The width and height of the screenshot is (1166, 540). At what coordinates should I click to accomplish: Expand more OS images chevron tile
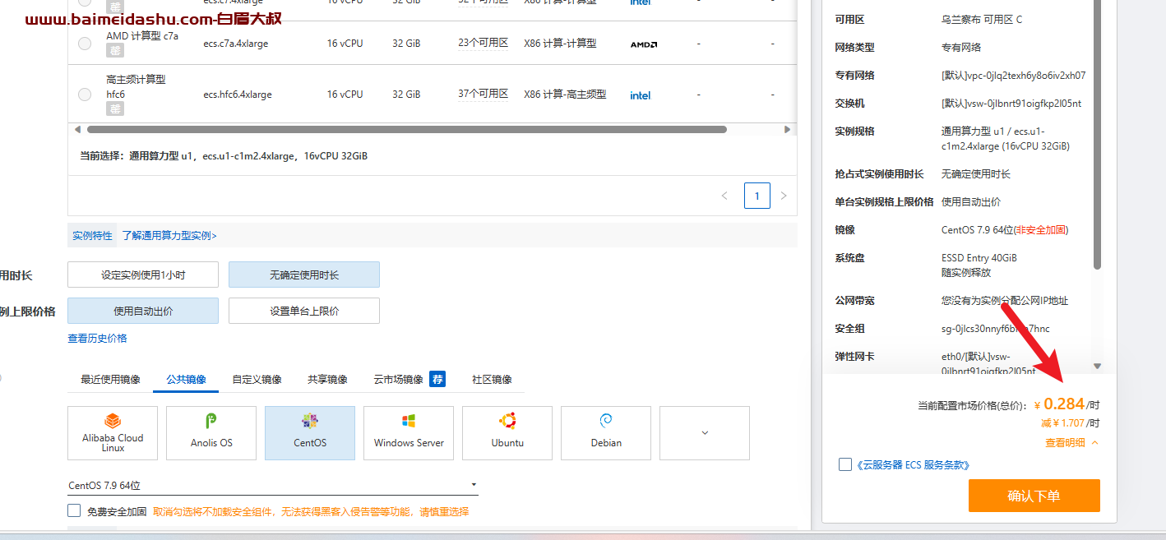705,432
